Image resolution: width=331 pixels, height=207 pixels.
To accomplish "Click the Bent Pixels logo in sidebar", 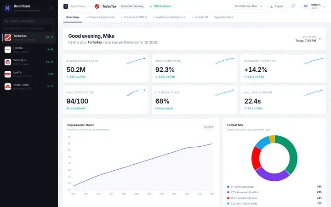I will point(7,8).
